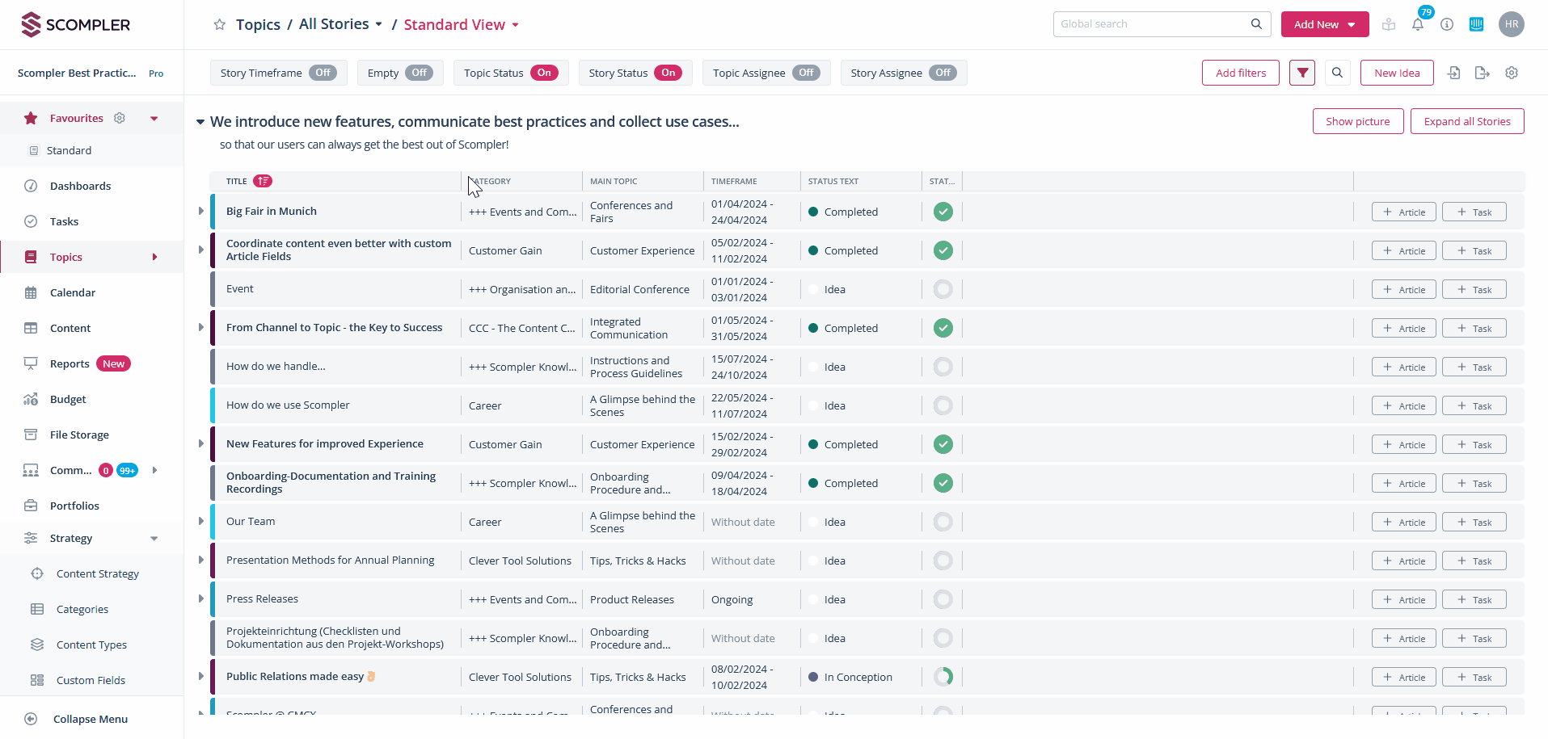Click the title sort order icon
This screenshot has width=1548, height=739.
pos(263,181)
